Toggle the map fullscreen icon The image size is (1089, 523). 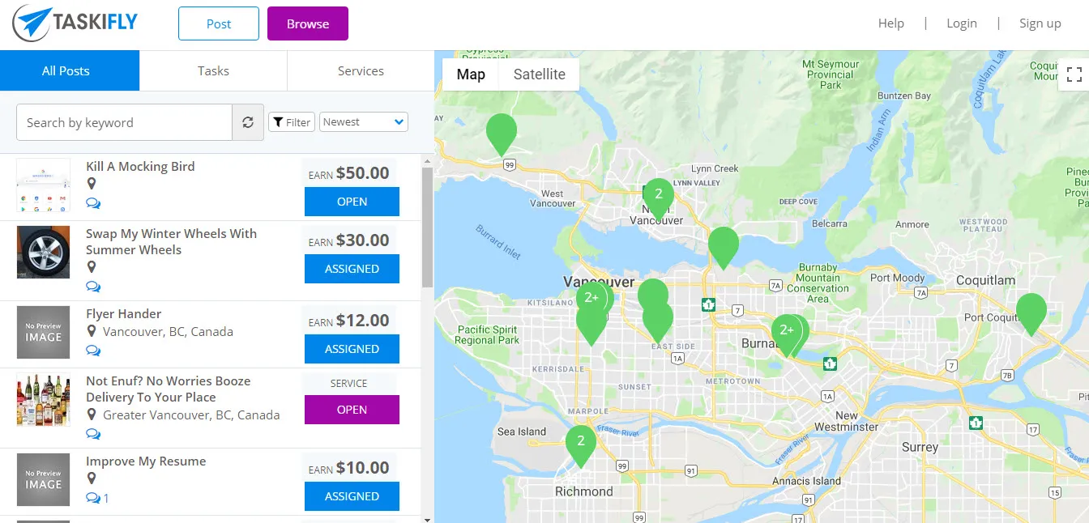point(1074,75)
